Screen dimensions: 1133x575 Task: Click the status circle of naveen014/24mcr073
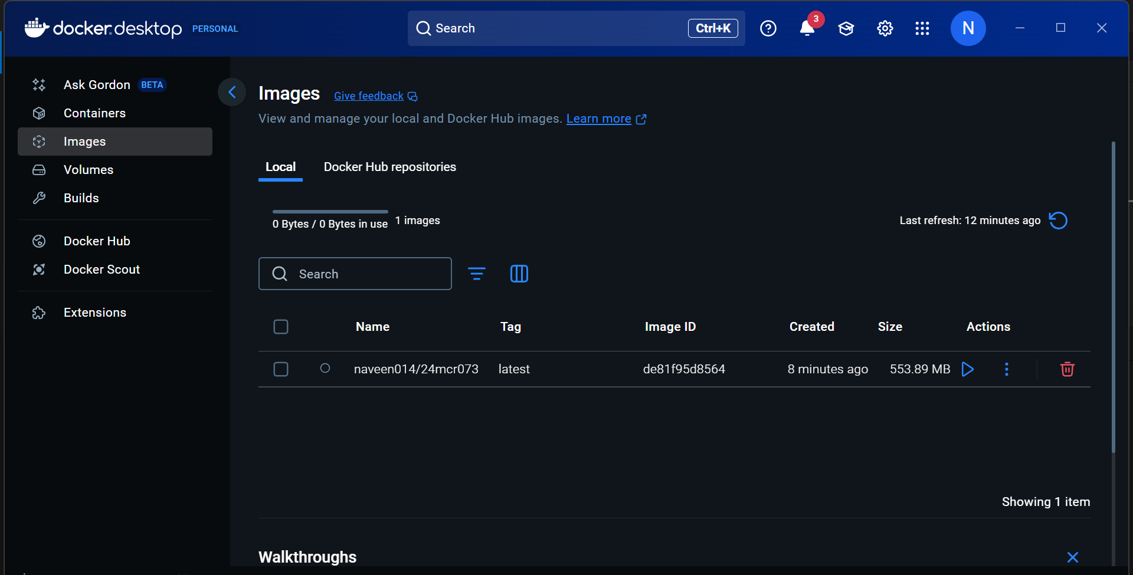click(325, 369)
